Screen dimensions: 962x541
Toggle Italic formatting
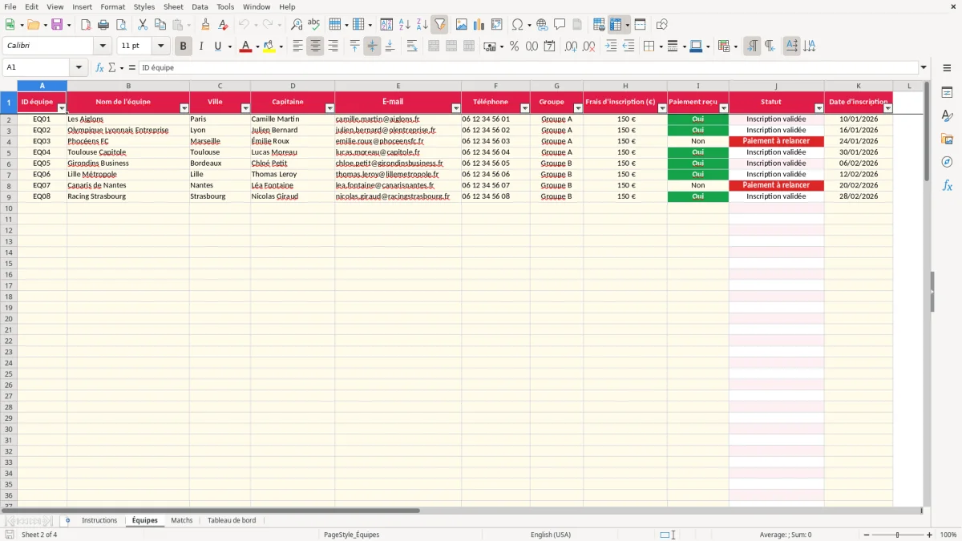200,46
